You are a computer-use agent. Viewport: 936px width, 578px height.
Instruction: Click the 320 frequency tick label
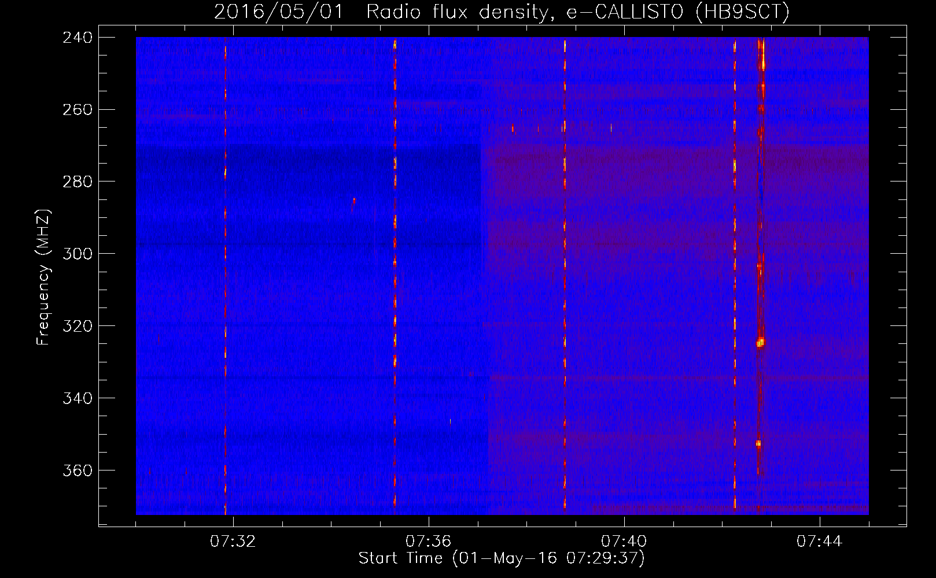[78, 327]
